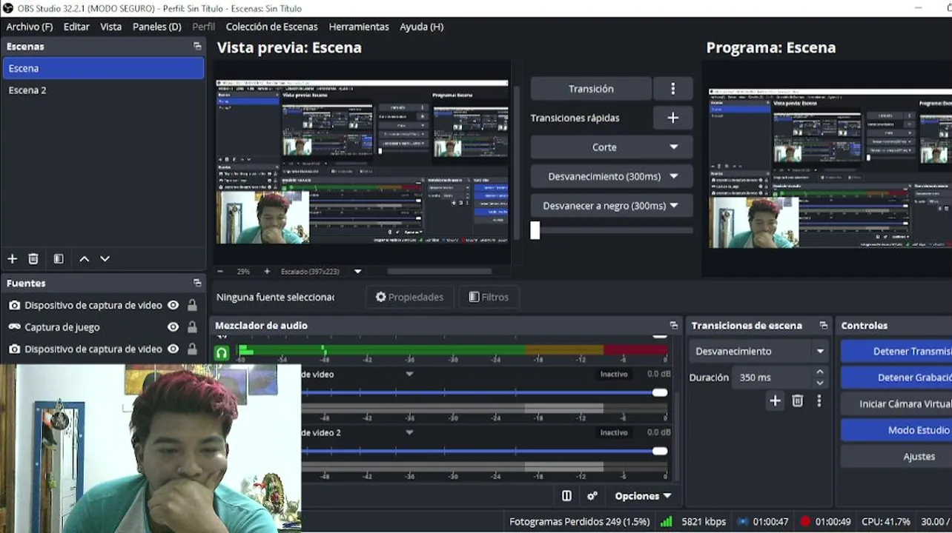Open the Herramientas menu
The width and height of the screenshot is (952, 533).
click(359, 27)
